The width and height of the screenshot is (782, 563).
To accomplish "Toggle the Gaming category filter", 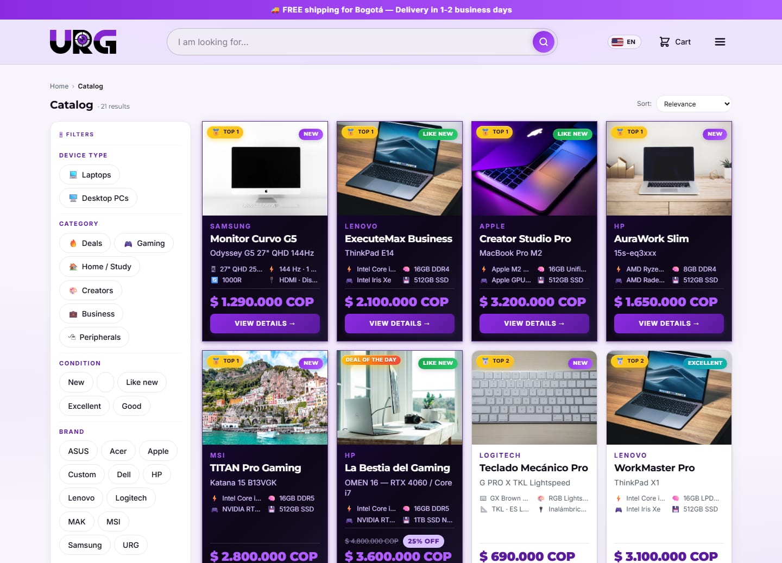I will [x=144, y=243].
